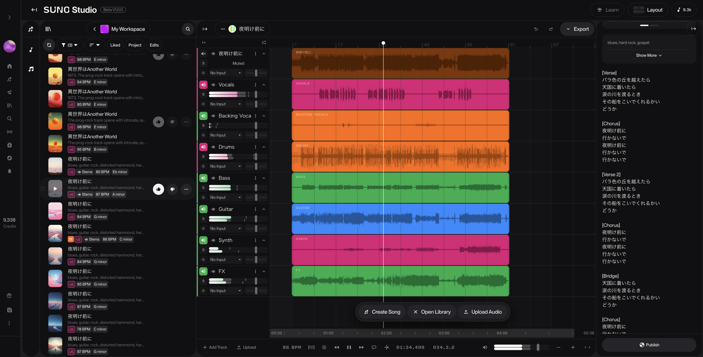Screen dimensions: 703x357
Task: Pause playback in the transport bar
Action: 349,347
